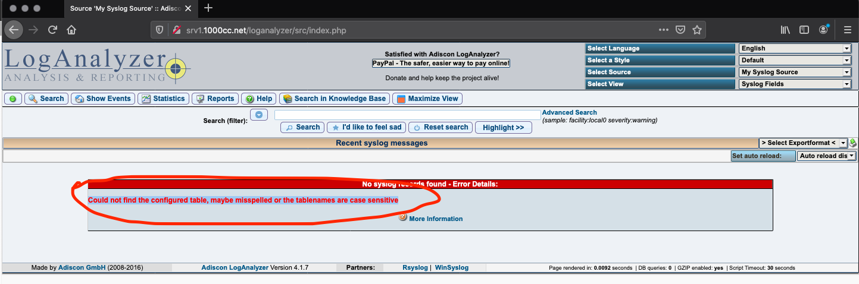859x284 pixels.
Task: Click the Firefox reload page icon
Action: tap(52, 30)
